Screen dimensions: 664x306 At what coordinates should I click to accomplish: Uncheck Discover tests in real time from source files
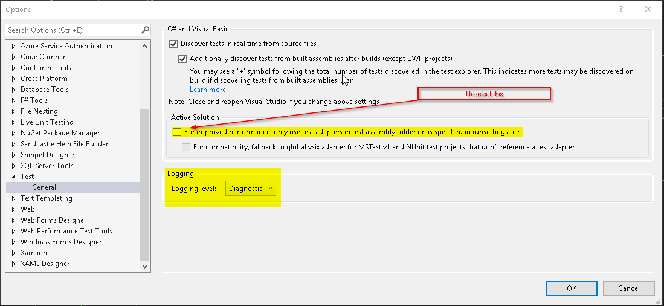coord(173,44)
